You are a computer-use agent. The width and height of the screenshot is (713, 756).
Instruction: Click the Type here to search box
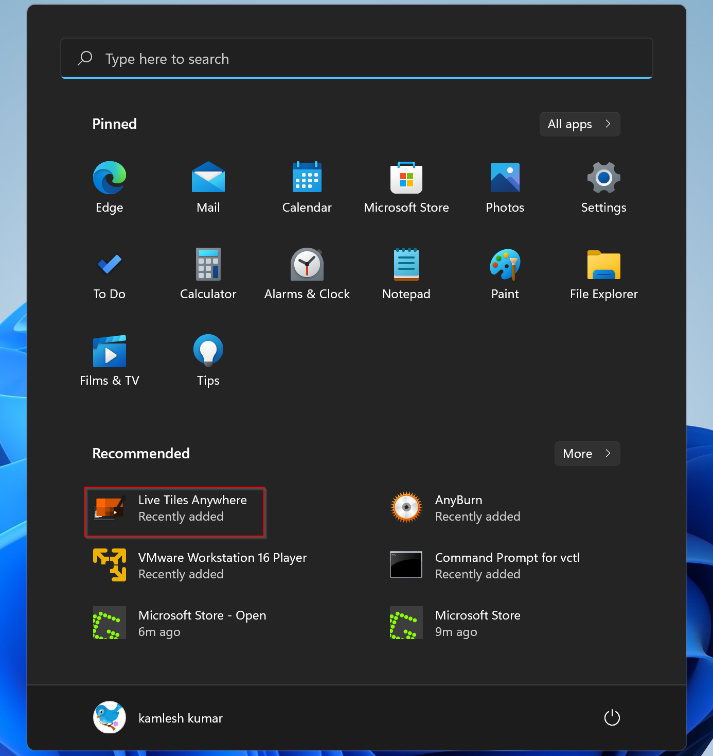(356, 58)
